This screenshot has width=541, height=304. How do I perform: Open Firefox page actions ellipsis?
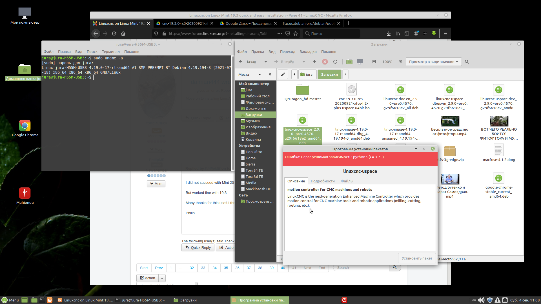tap(280, 33)
